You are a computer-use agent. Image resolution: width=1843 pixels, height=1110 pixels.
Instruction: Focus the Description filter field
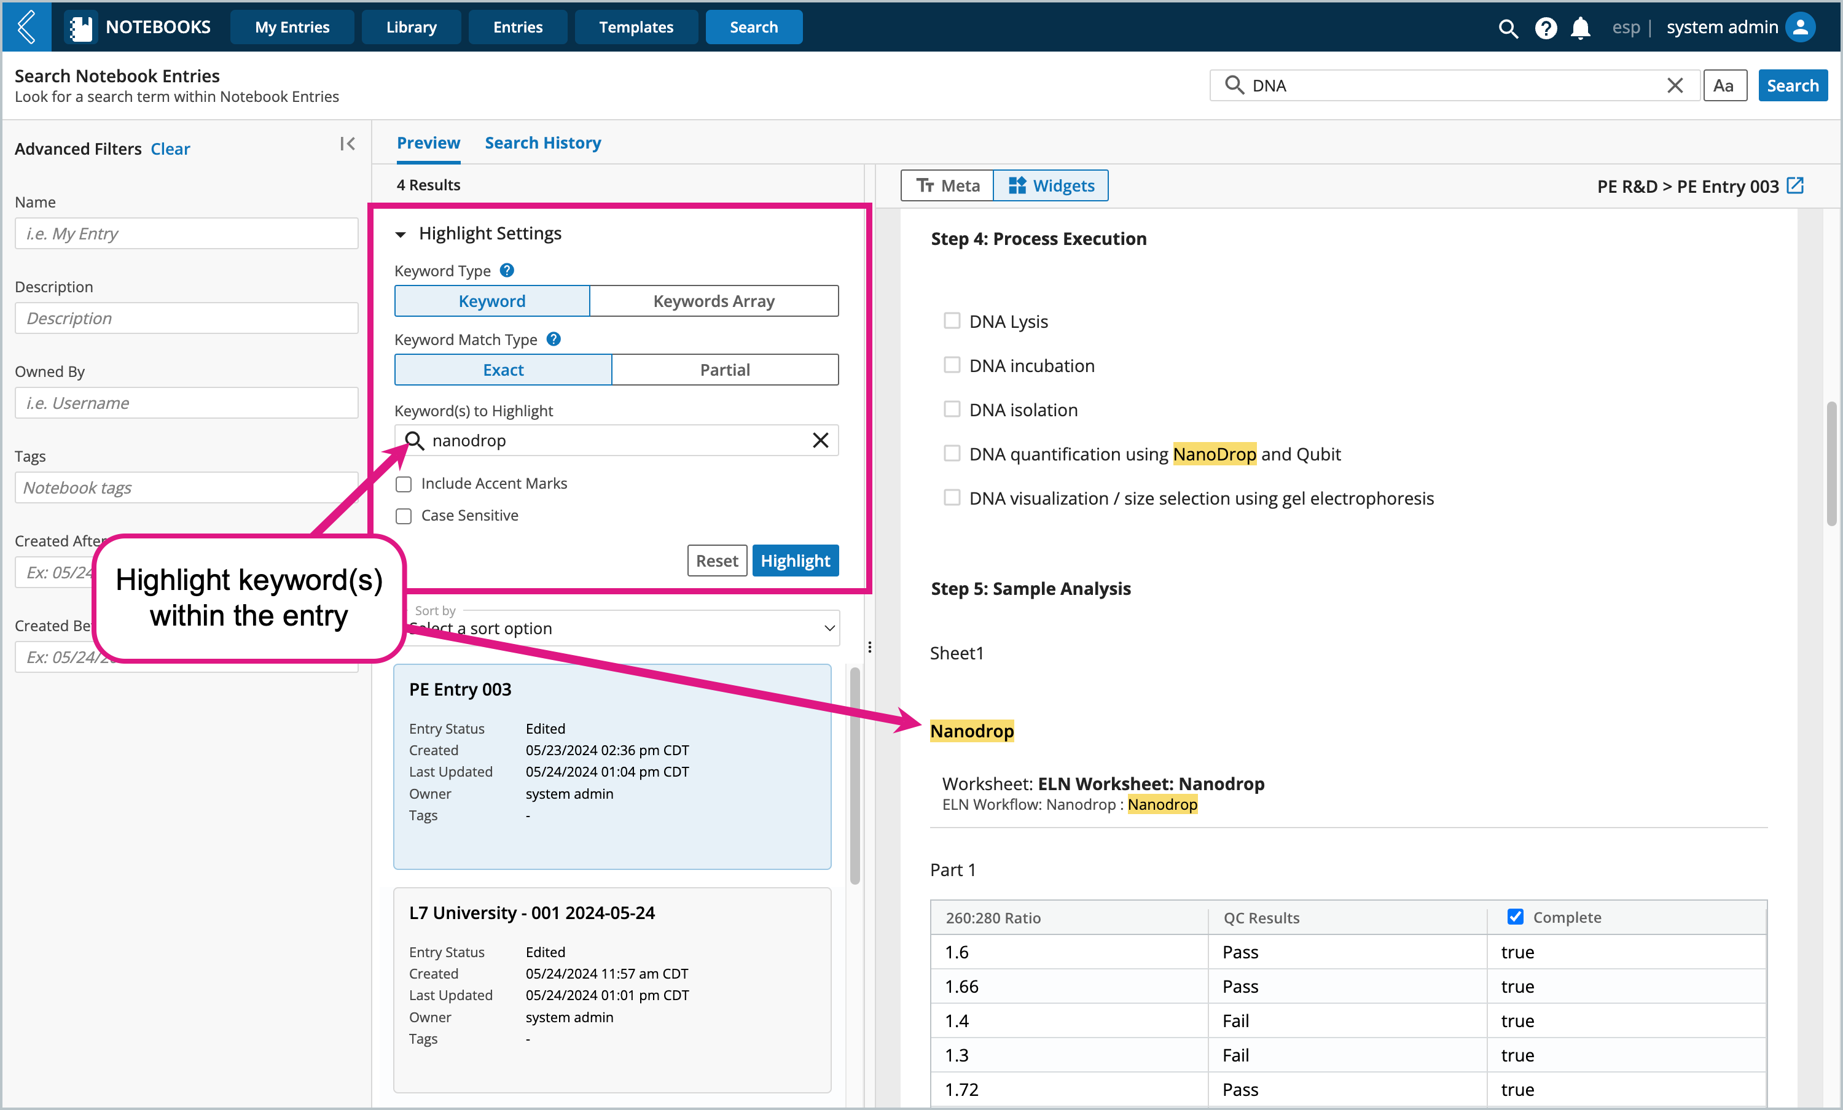pyautogui.click(x=186, y=317)
